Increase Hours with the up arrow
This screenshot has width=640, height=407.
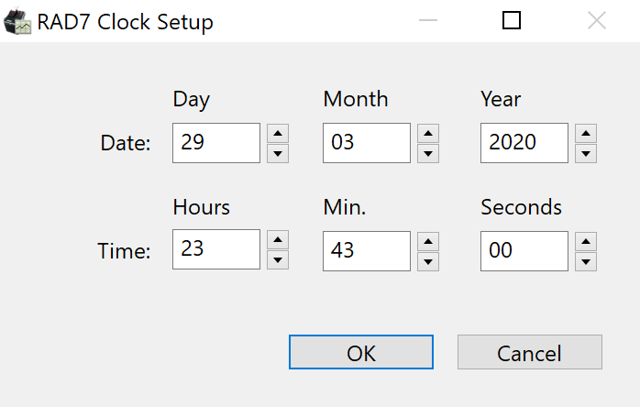pyautogui.click(x=278, y=240)
